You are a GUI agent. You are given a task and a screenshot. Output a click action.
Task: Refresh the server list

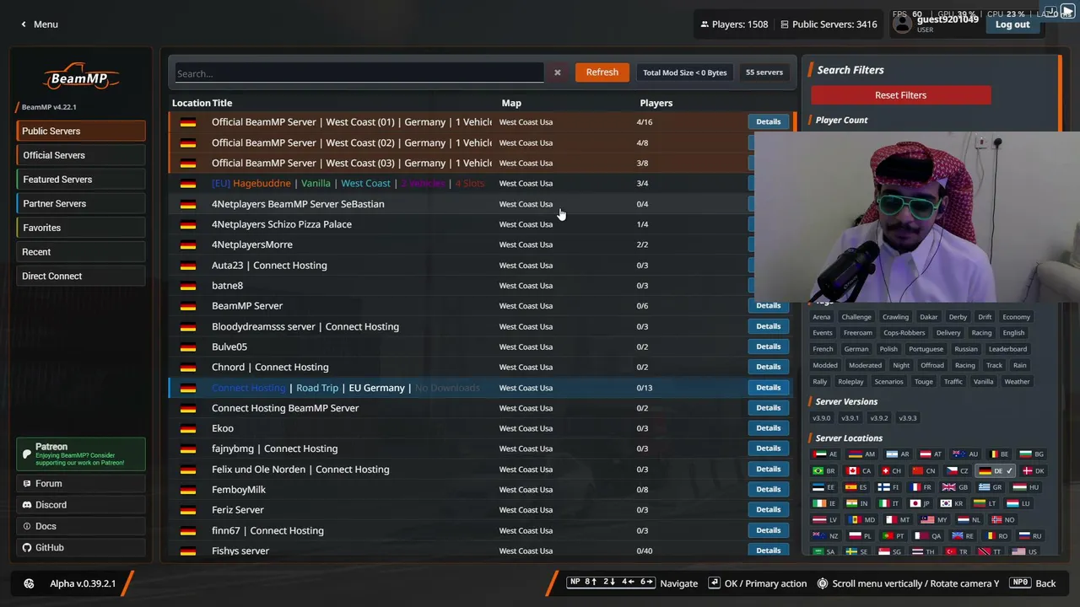point(602,73)
